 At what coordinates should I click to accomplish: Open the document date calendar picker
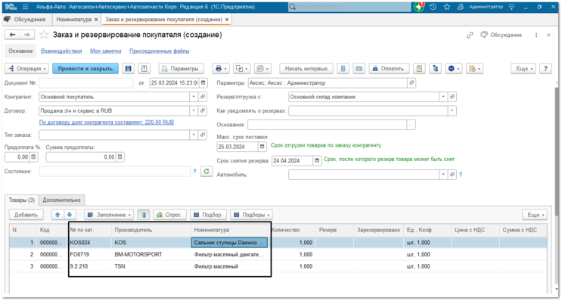(203, 82)
